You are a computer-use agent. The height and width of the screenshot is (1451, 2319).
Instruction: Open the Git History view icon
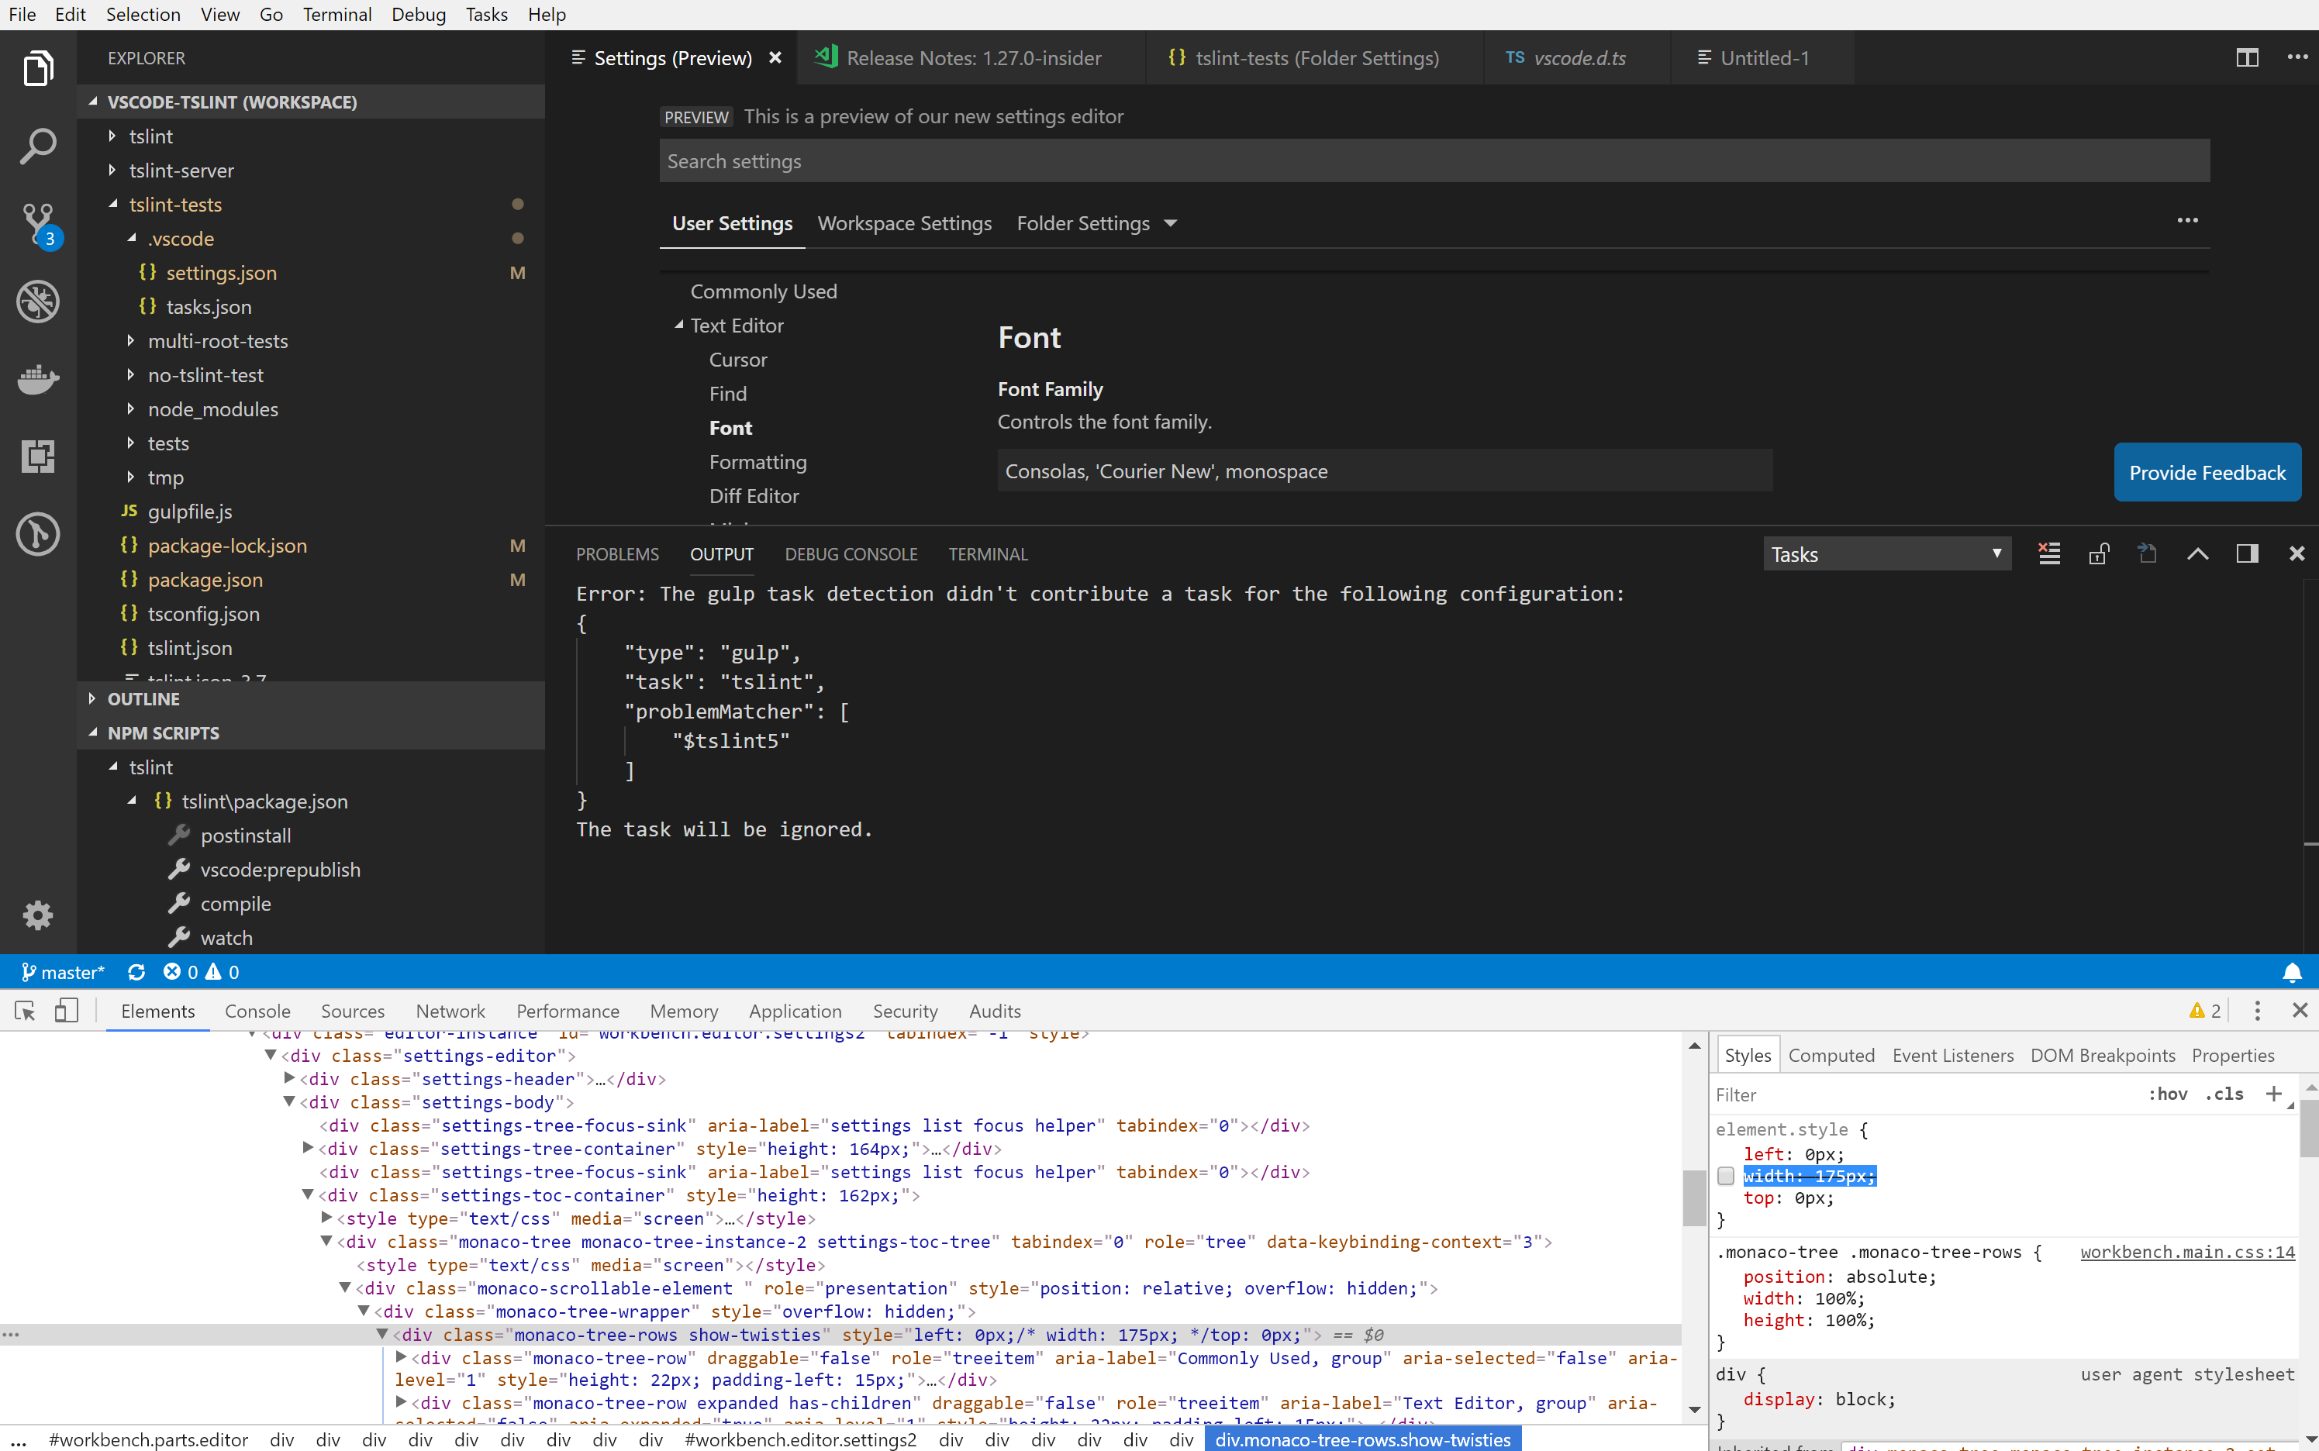[x=37, y=535]
